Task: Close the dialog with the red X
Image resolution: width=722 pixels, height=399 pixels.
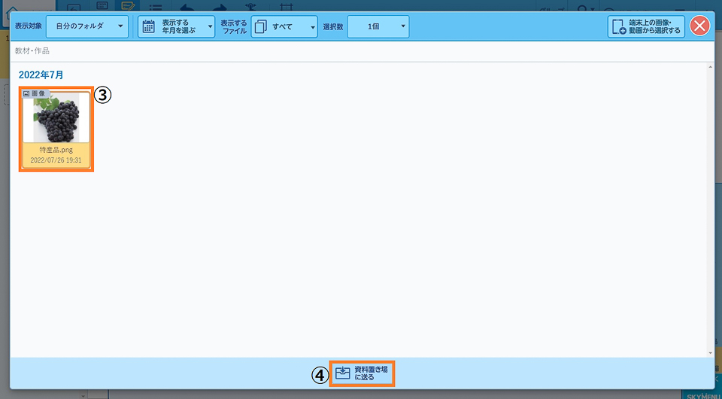Action: click(x=700, y=26)
